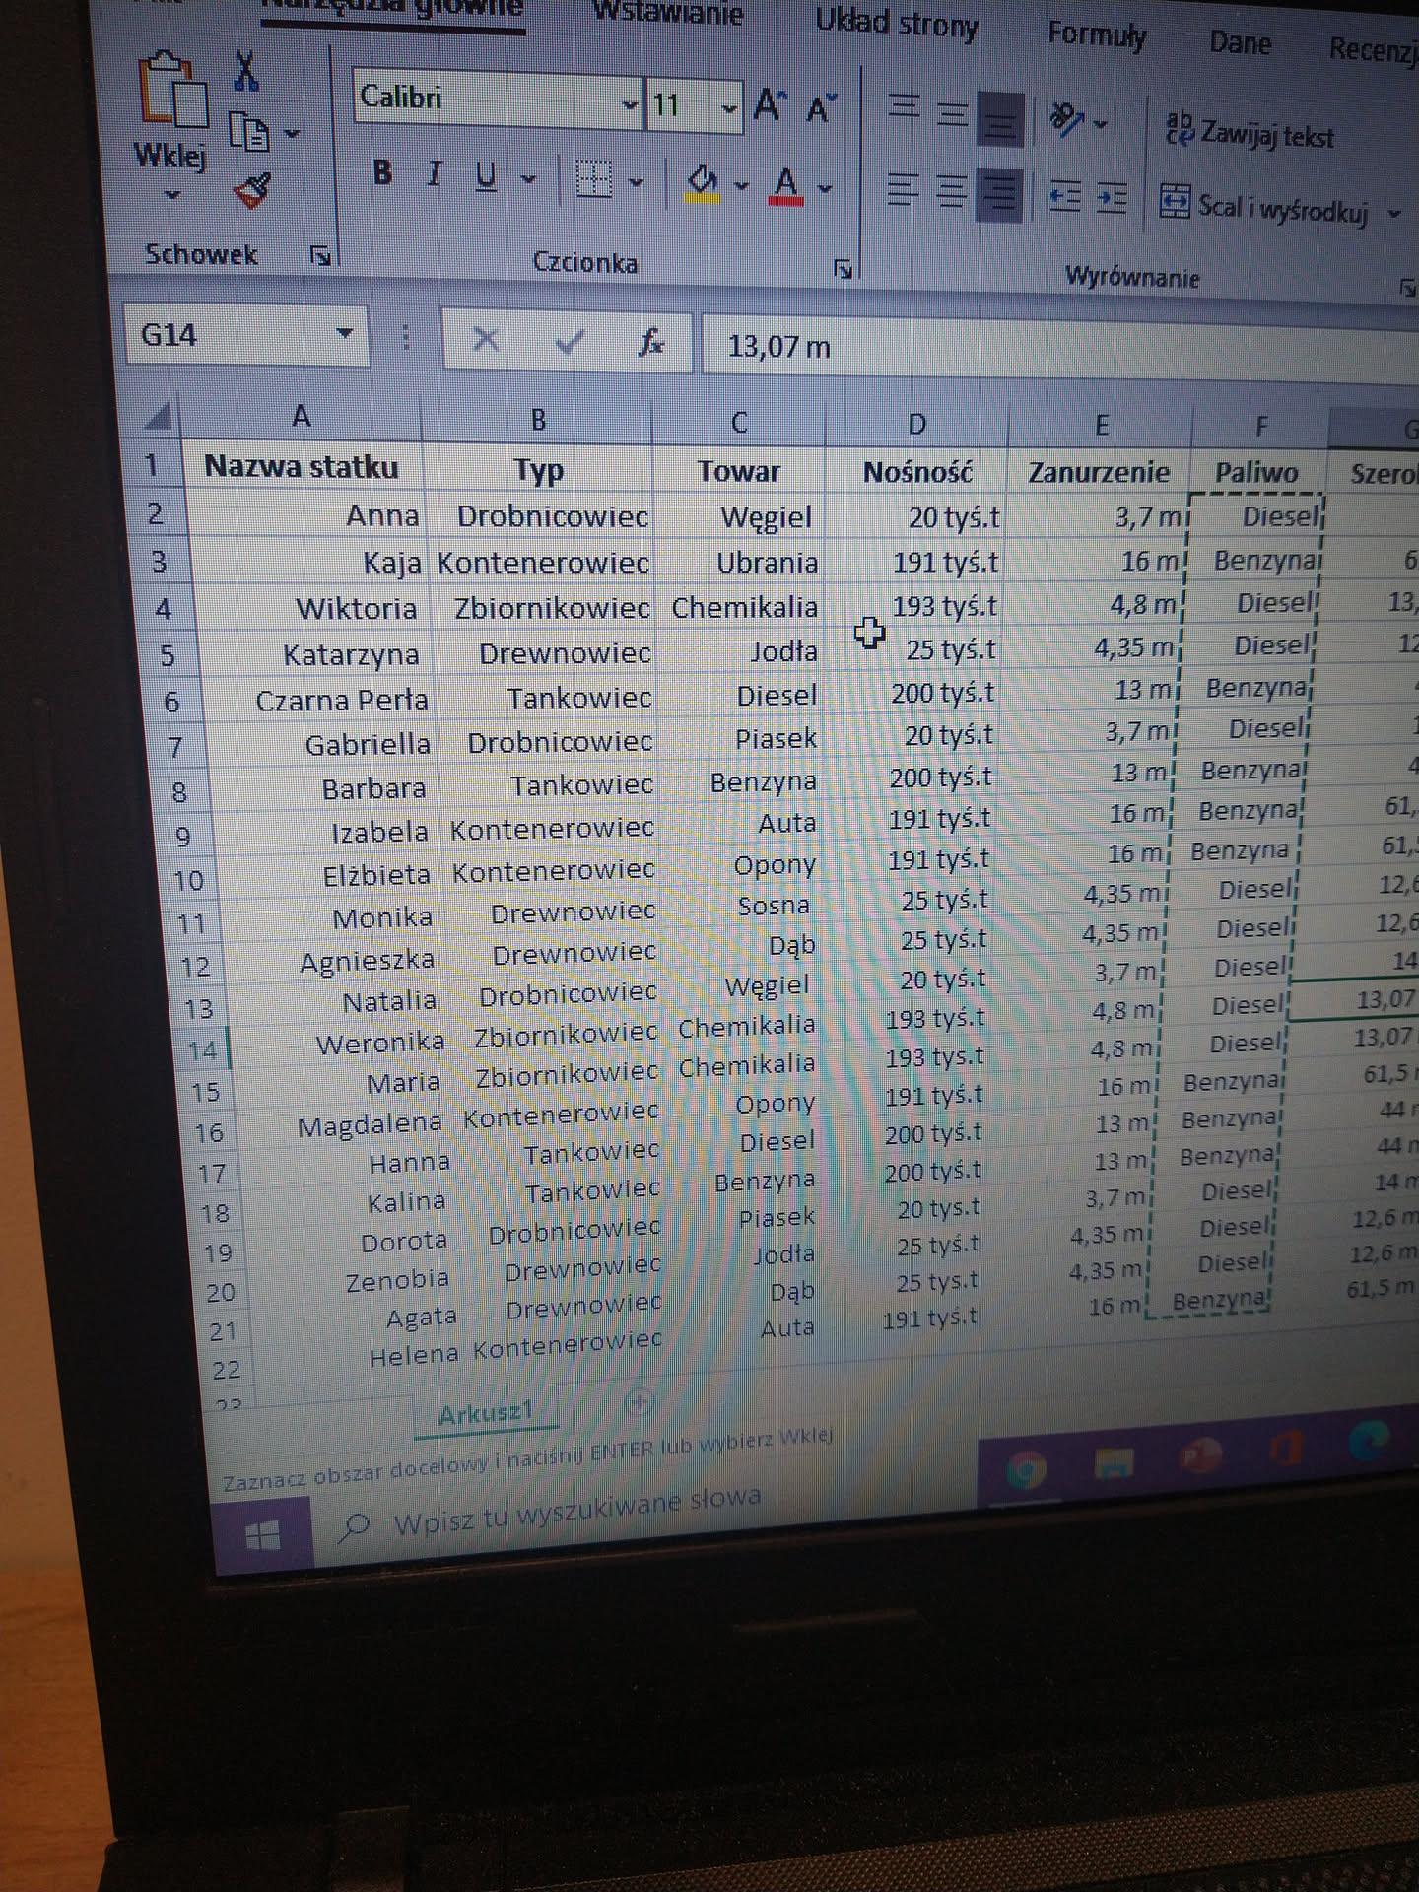Image resolution: width=1419 pixels, height=1892 pixels.
Task: Toggle Bold formatting
Action: [383, 173]
